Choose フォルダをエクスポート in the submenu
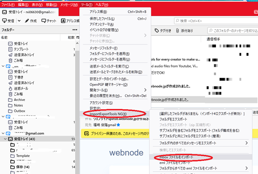 coord(201,119)
